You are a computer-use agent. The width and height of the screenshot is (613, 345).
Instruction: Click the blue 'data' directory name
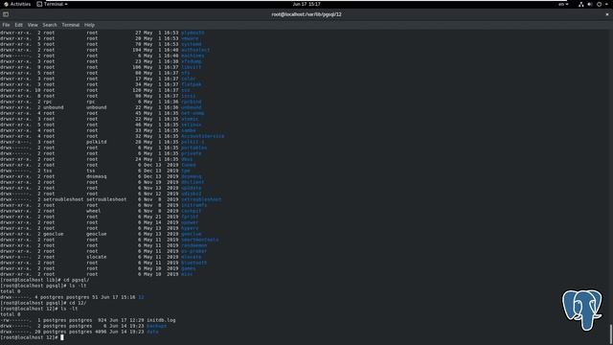pos(152,332)
